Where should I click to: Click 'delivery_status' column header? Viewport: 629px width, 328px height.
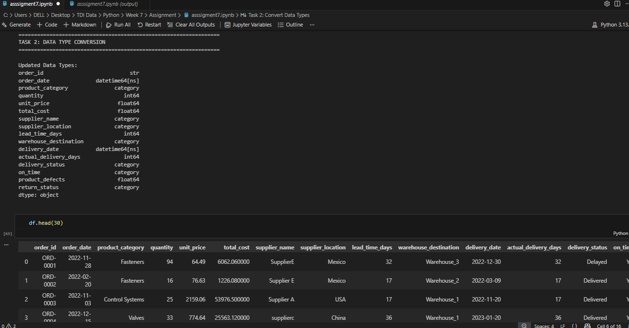(x=588, y=247)
